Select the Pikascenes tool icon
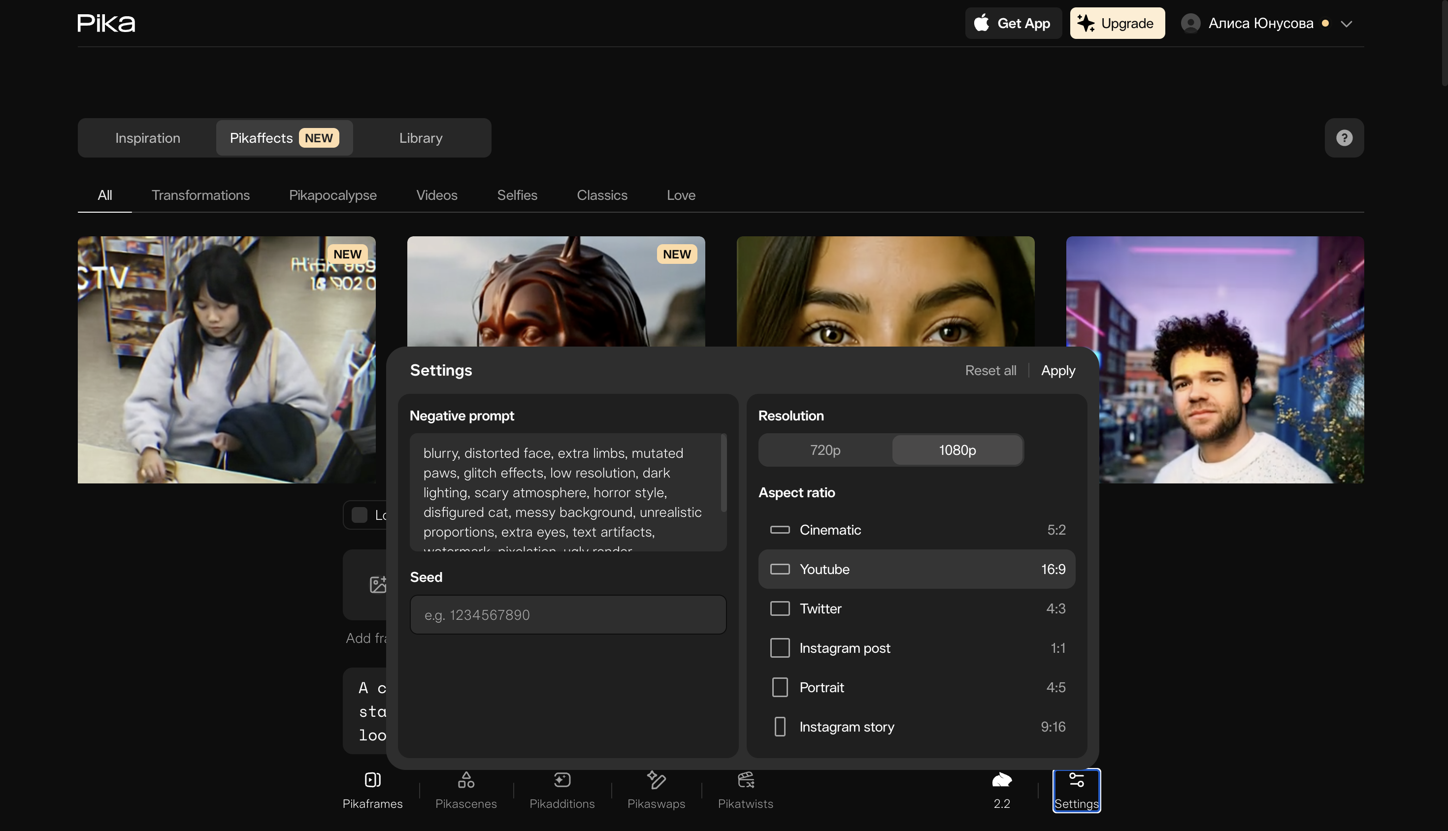1448x831 pixels. (466, 780)
